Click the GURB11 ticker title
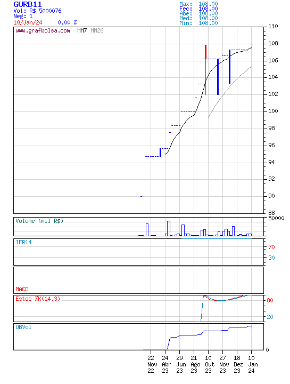Image resolution: width=290 pixels, height=384 pixels. click(x=28, y=4)
